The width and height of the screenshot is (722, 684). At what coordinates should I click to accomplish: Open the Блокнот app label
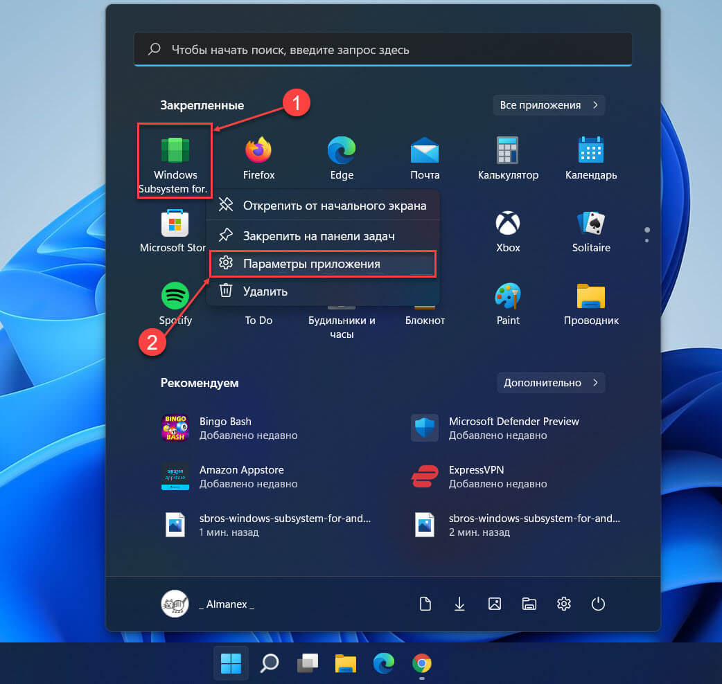(x=425, y=320)
